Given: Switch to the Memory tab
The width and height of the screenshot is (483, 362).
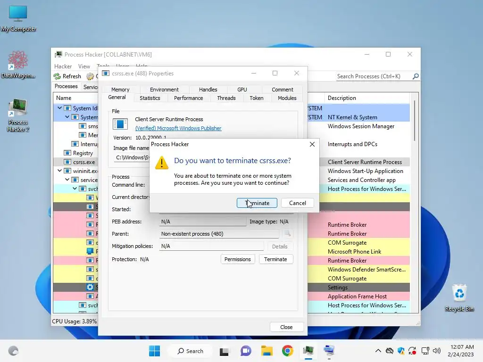Looking at the screenshot, I should click(120, 89).
